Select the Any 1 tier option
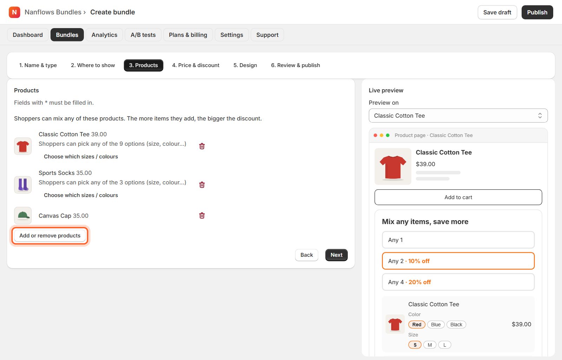Screen dimensions: 562x360 [458, 240]
